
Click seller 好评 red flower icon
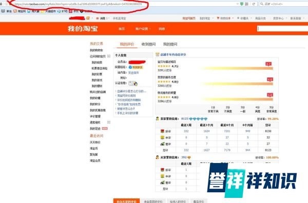pos(162,131)
